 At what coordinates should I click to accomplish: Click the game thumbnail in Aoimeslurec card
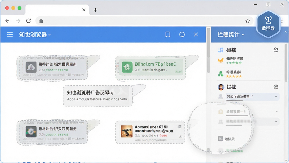[127, 131]
